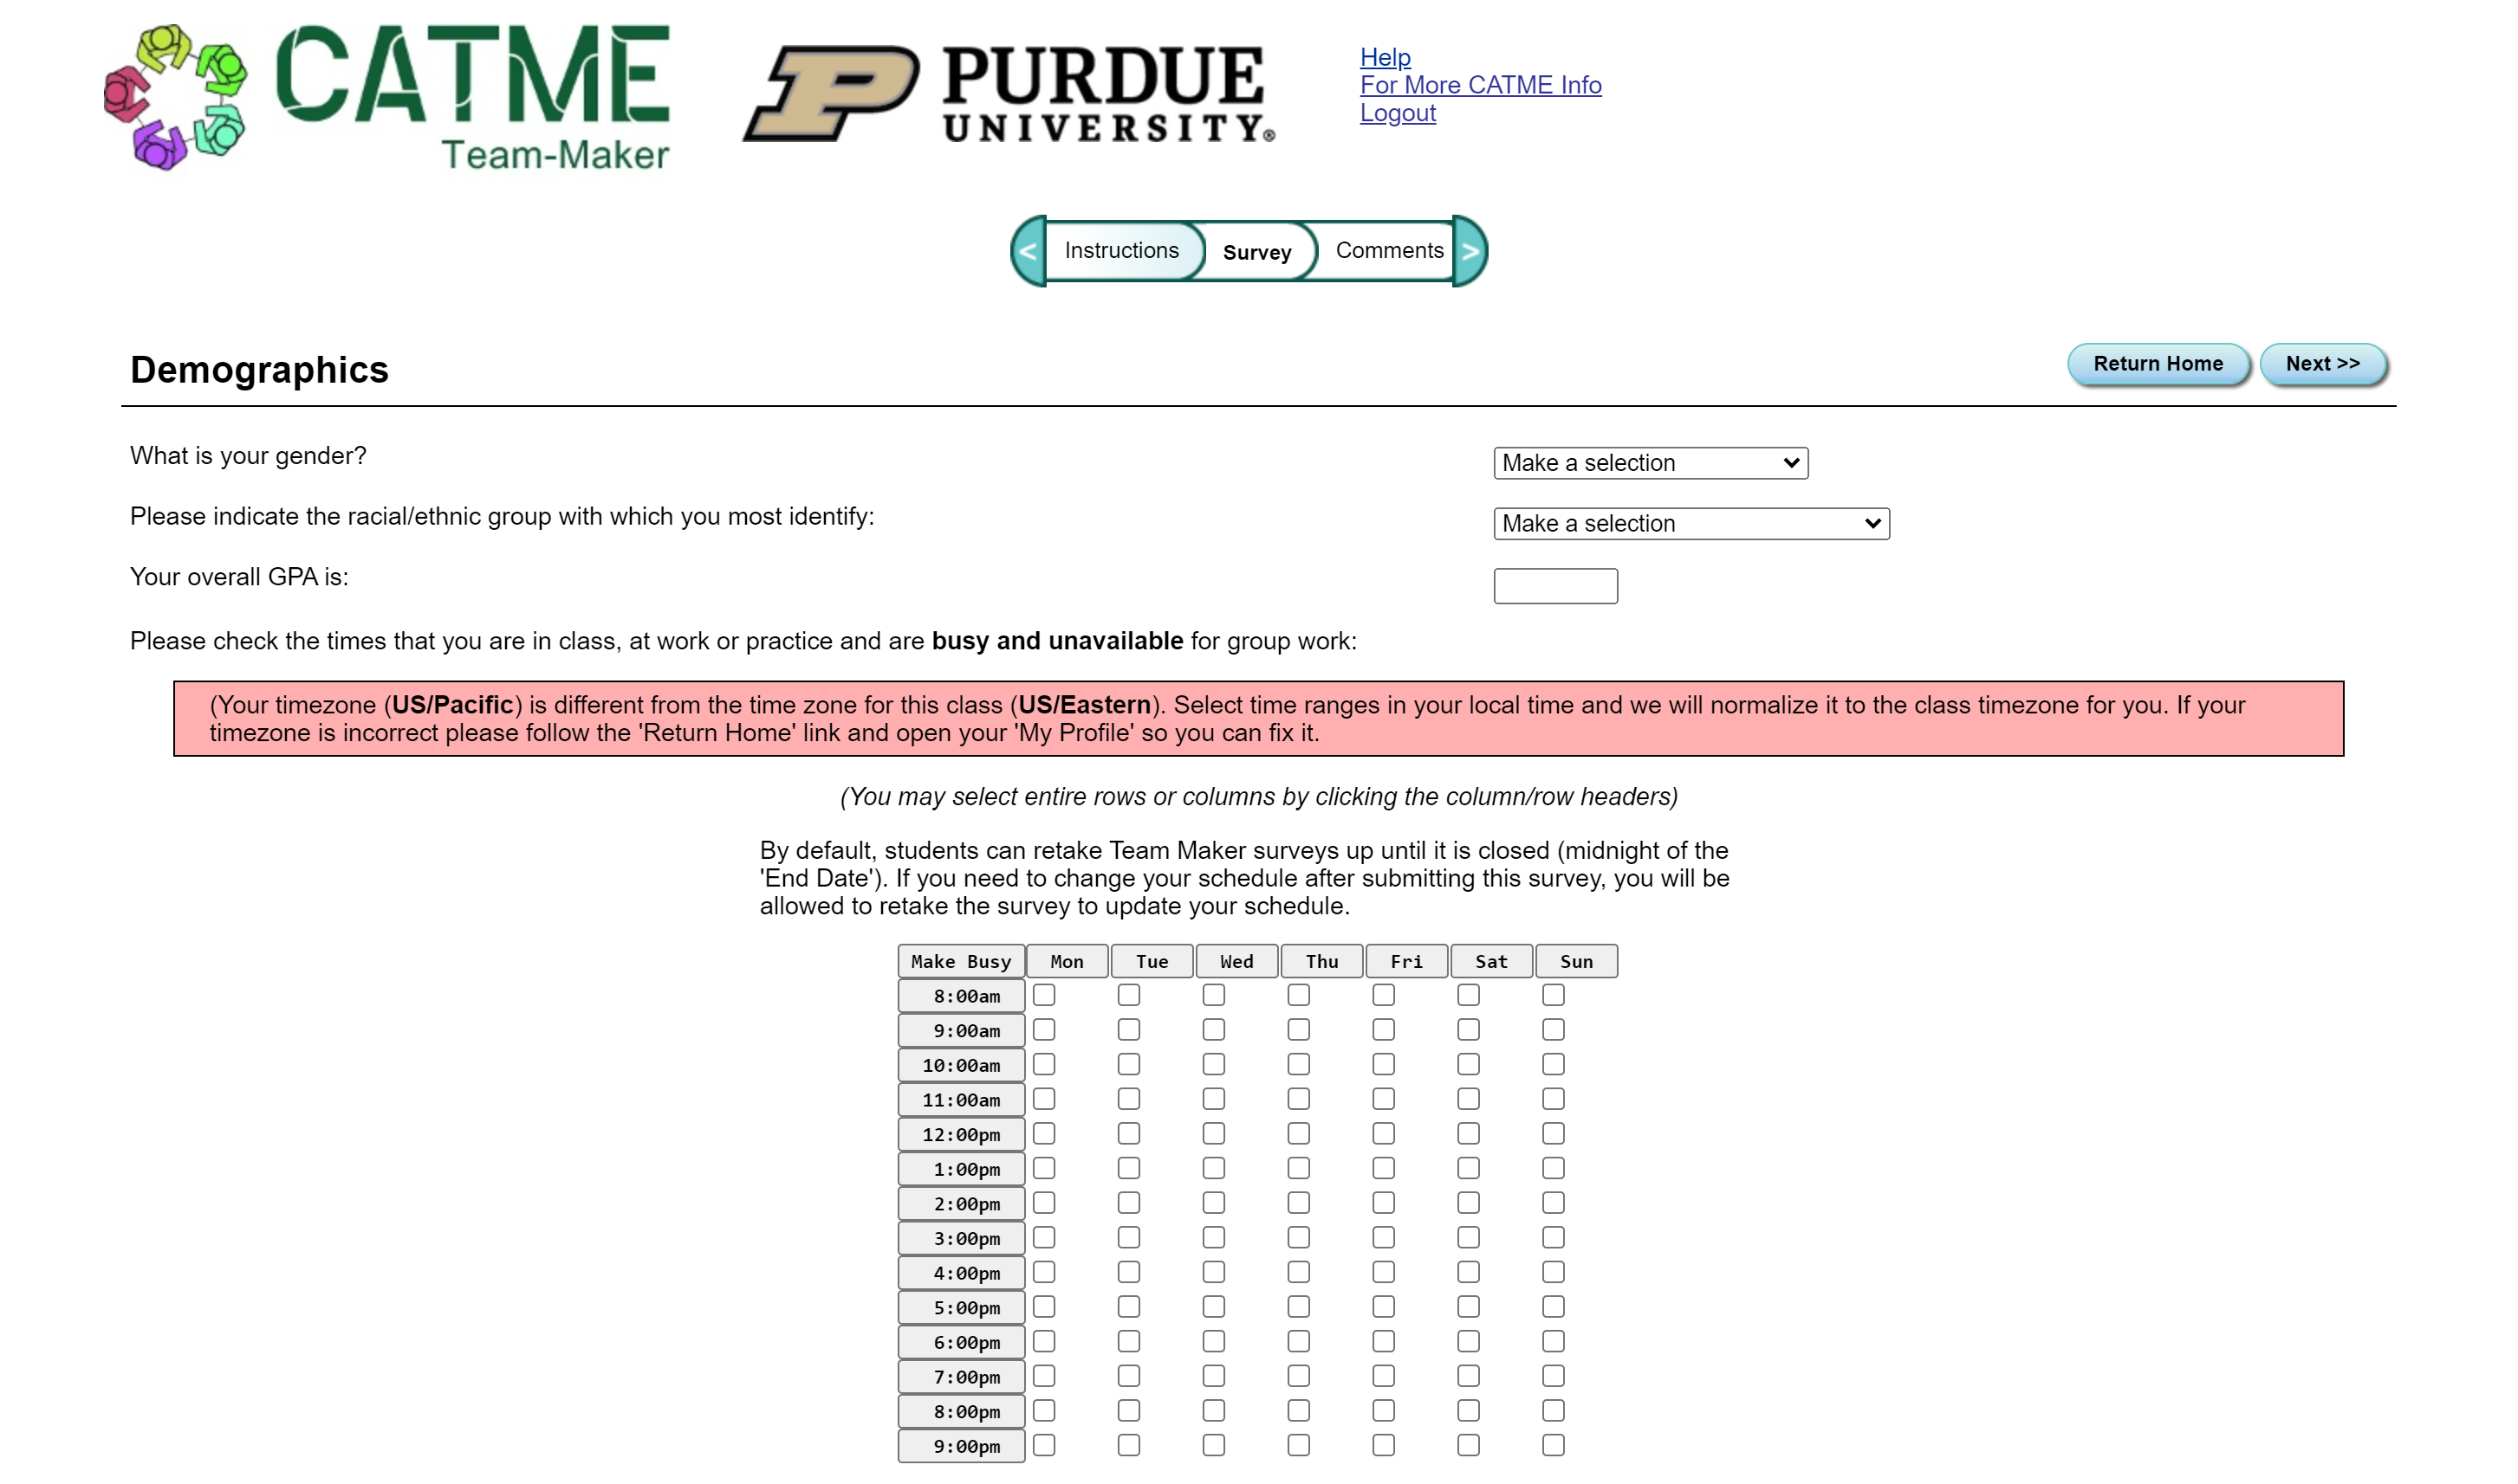This screenshot has width=2518, height=1484.
Task: Click the Logout link
Action: pos(1396,112)
